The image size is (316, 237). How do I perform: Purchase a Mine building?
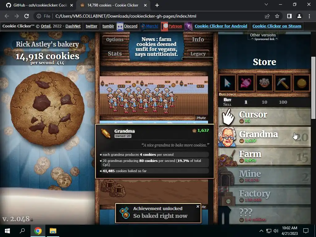pyautogui.click(x=264, y=176)
